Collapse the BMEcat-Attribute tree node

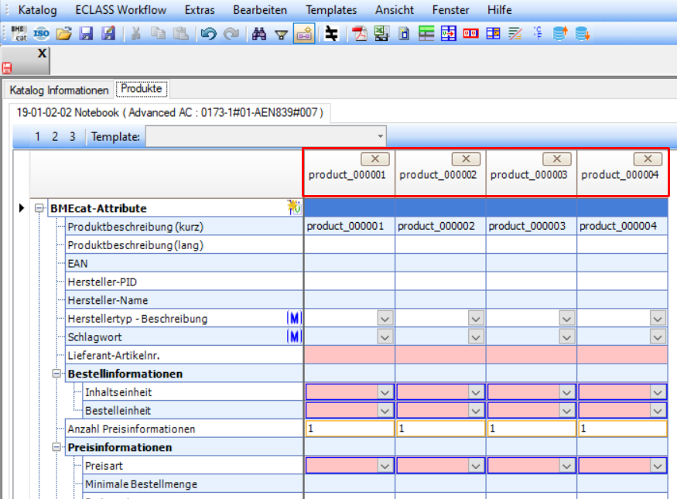(x=39, y=208)
